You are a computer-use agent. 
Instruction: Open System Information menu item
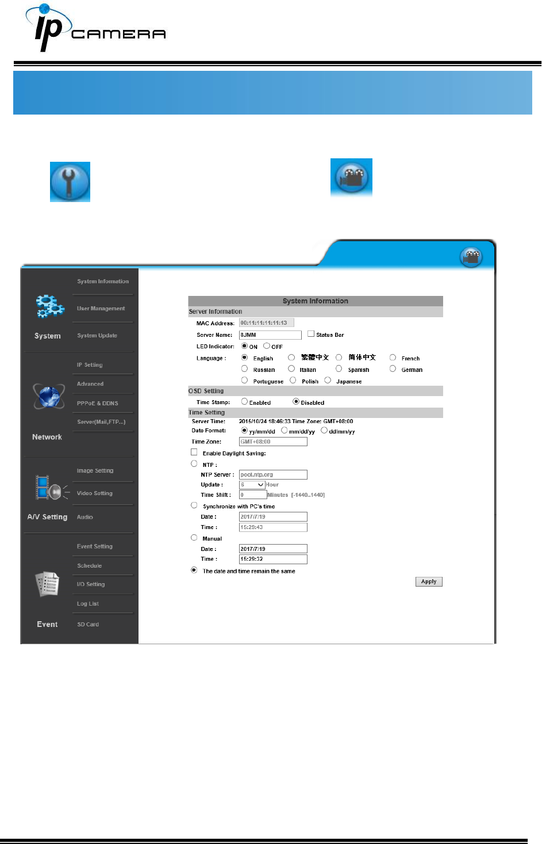click(103, 282)
